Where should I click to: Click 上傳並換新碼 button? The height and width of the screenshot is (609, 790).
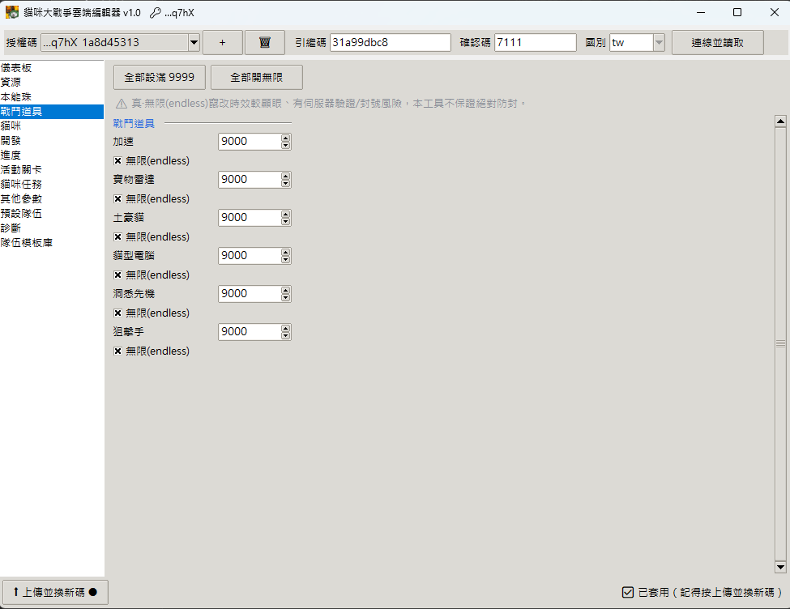[x=55, y=592]
